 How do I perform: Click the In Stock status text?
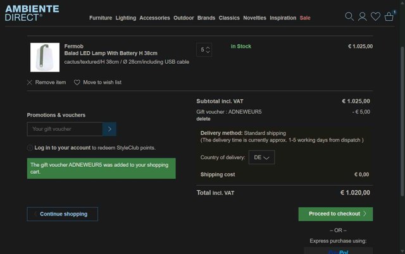pos(240,46)
